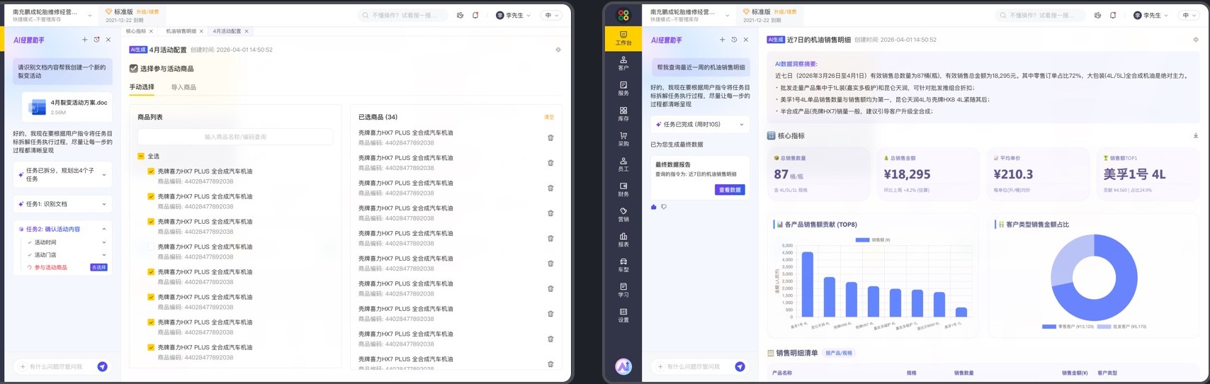Open AI chat history in left window
Screen dimensions: 1210x384
pos(96,40)
